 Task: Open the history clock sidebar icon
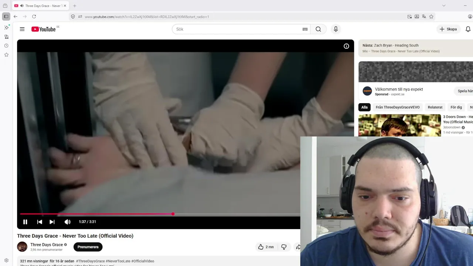pyautogui.click(x=6, y=46)
